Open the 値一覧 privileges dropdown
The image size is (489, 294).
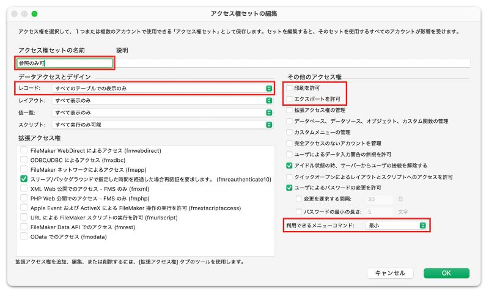pyautogui.click(x=163, y=112)
